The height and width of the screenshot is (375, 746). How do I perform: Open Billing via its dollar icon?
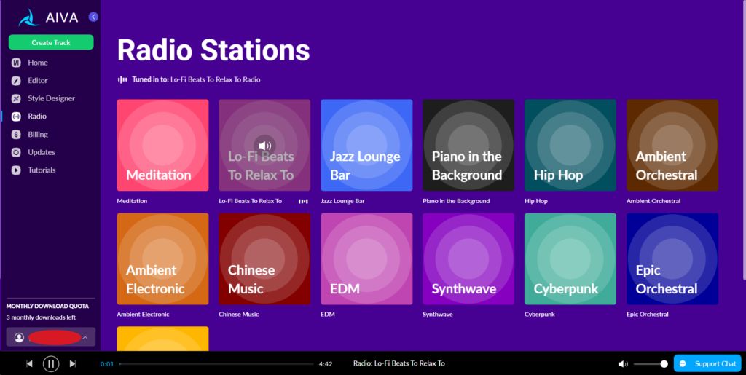click(x=16, y=135)
